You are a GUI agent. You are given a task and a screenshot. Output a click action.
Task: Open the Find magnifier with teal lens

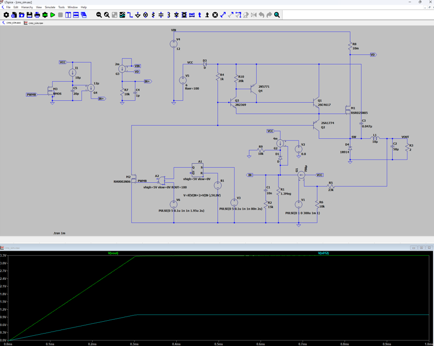(x=277, y=15)
